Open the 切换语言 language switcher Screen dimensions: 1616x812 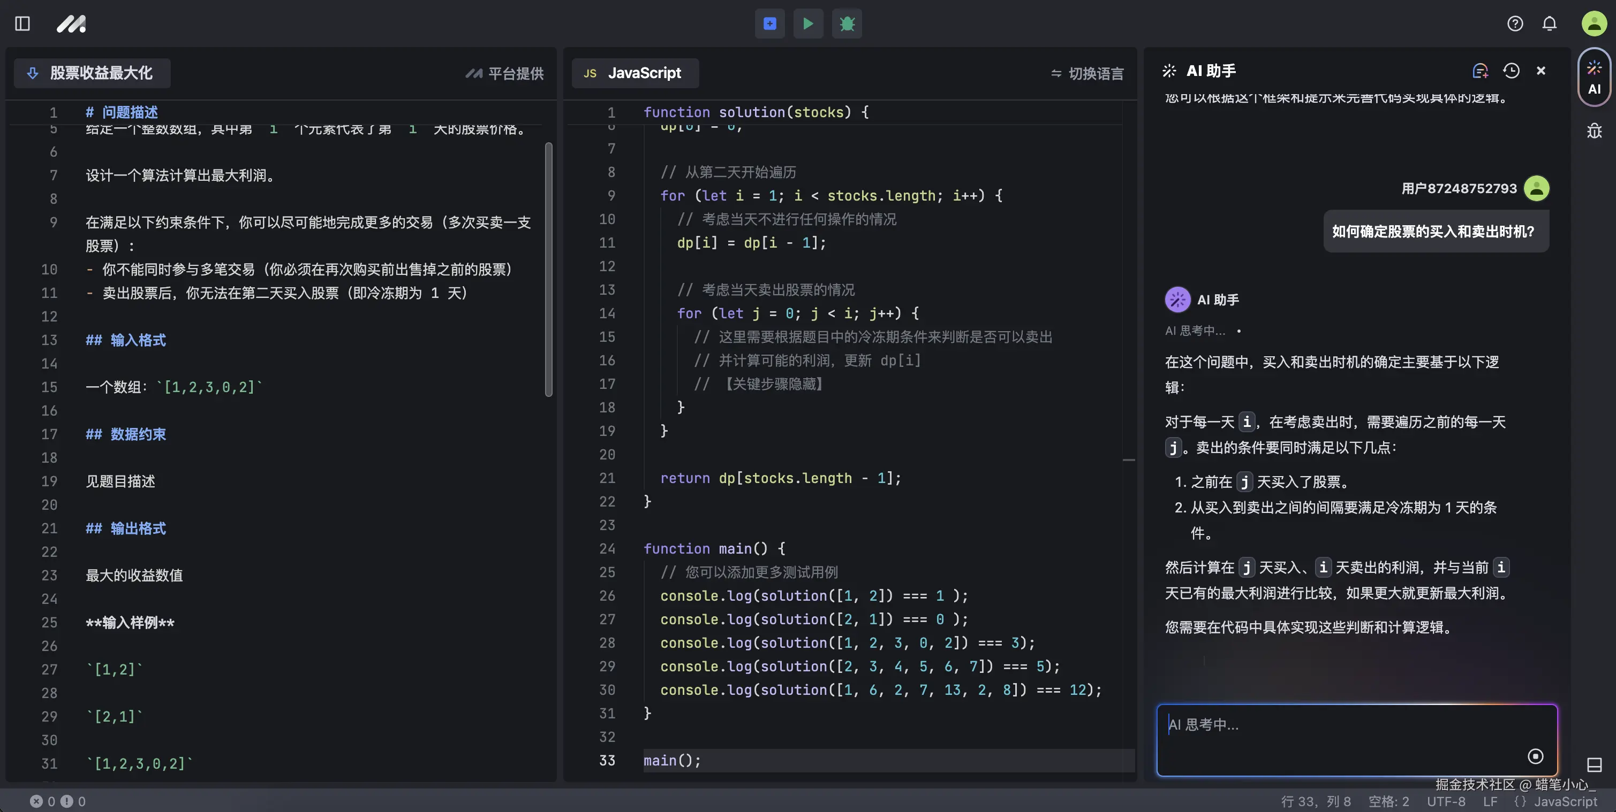coord(1086,73)
